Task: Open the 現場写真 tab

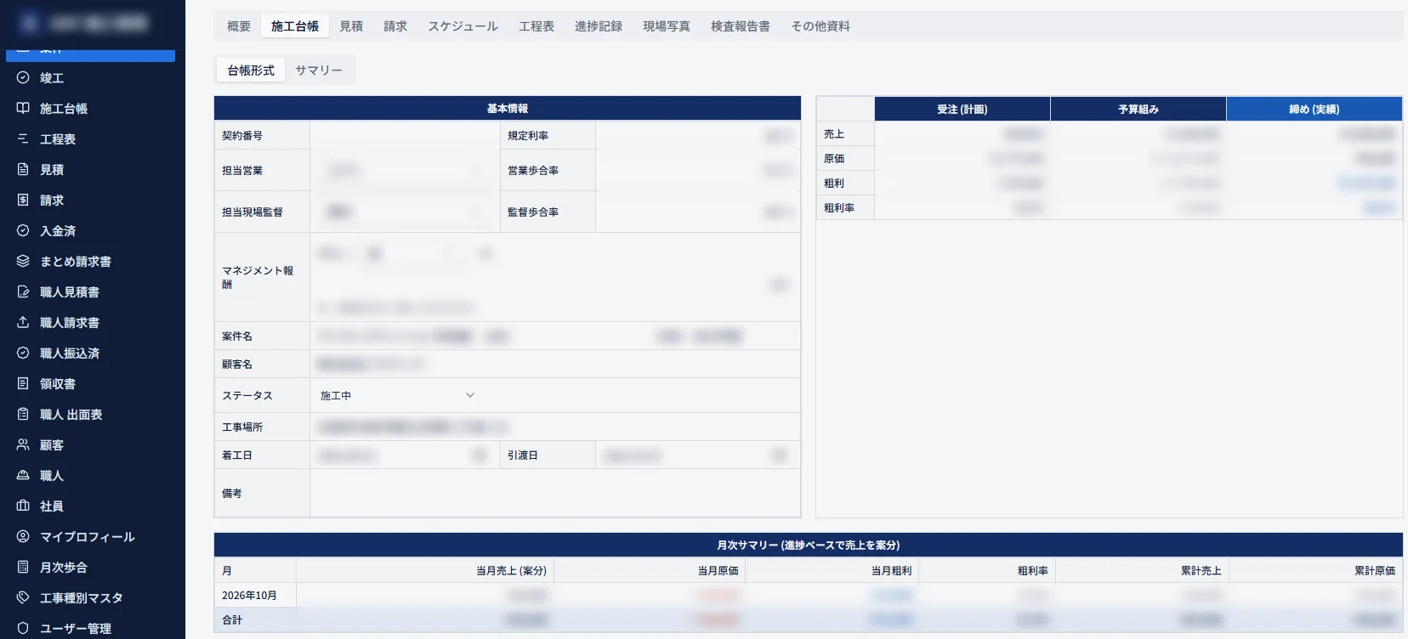Action: pyautogui.click(x=667, y=26)
